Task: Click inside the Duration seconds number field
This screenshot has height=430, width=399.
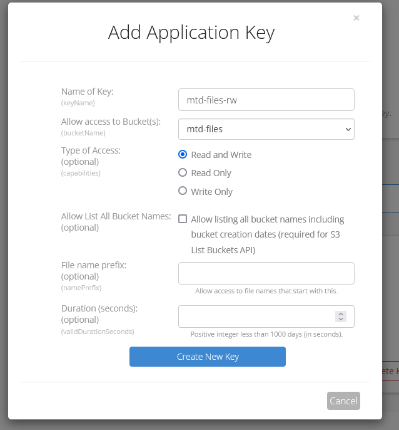Action: pos(256,317)
